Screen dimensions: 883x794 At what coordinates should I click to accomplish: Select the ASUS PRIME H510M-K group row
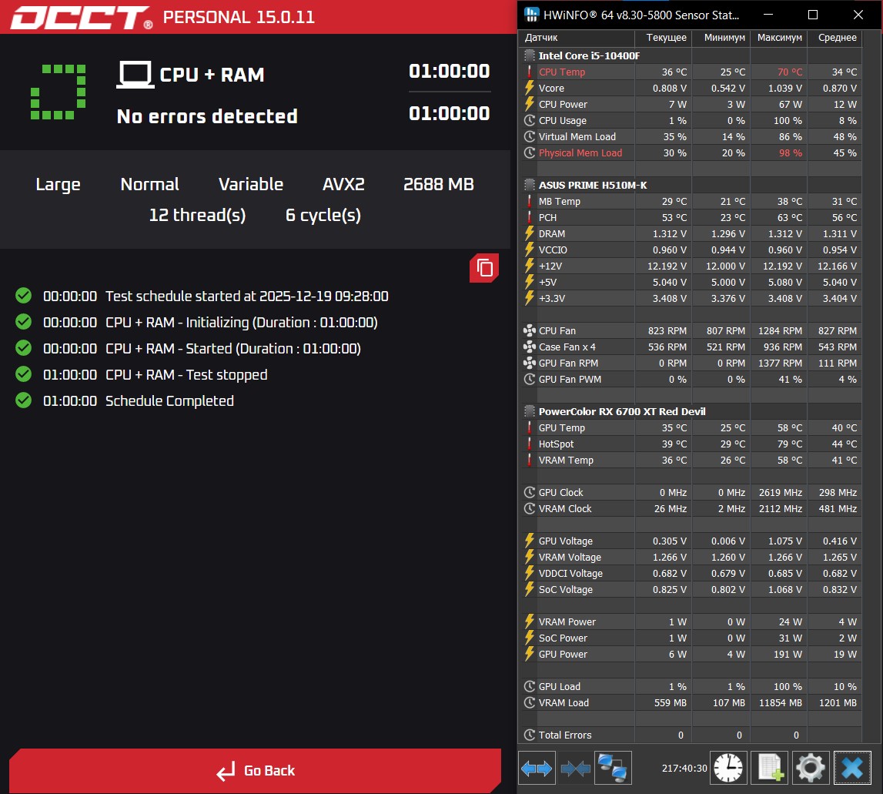pos(691,185)
